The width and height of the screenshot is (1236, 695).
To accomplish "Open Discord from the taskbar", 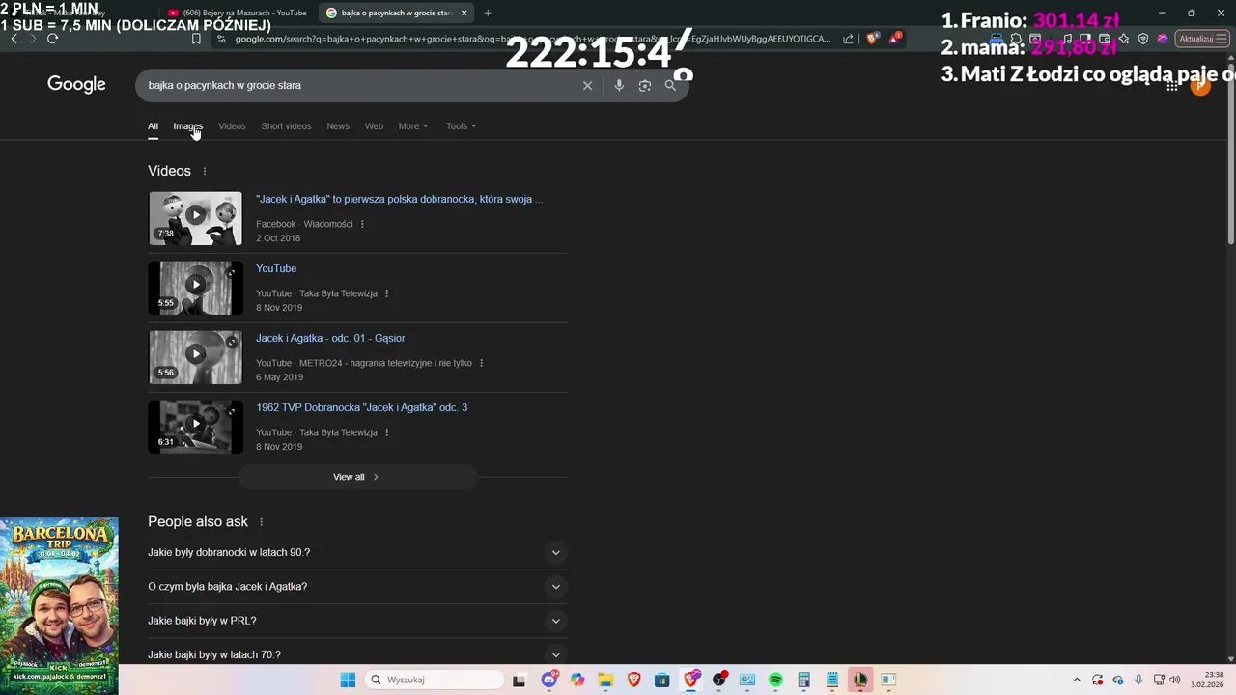I will (x=549, y=680).
